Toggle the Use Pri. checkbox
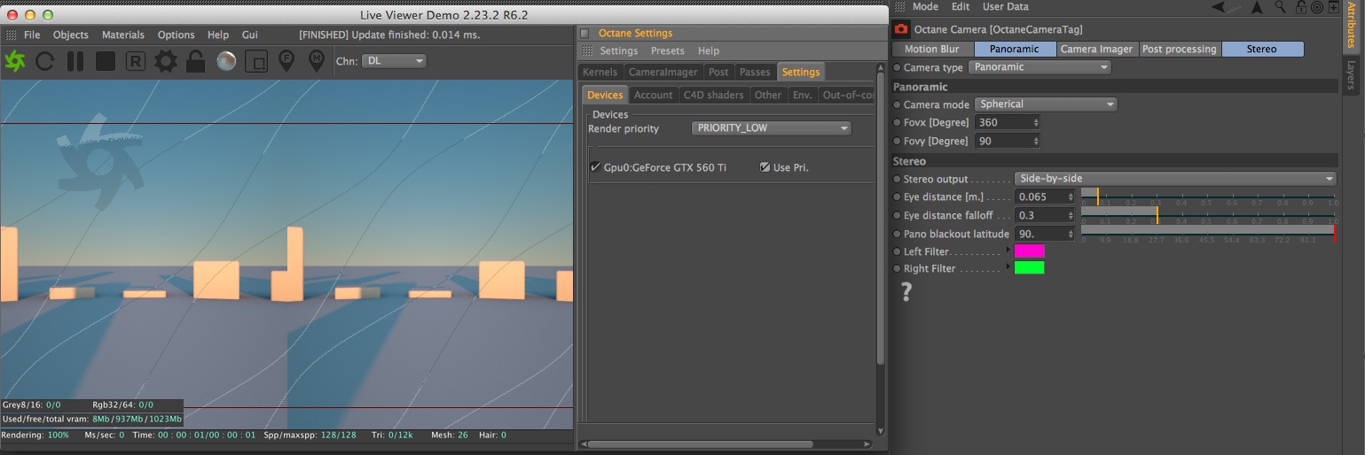This screenshot has width=1365, height=455. pyautogui.click(x=765, y=167)
